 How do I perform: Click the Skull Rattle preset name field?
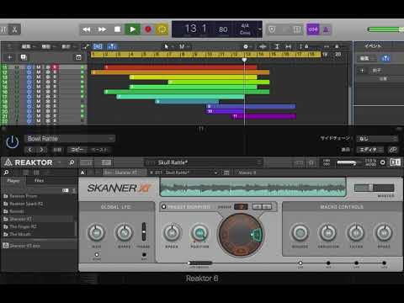(203, 162)
